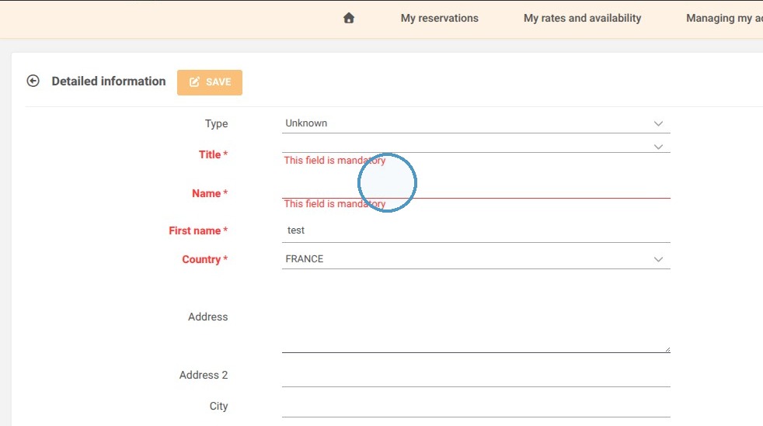Click the SAVE button
763x426 pixels.
(x=210, y=82)
